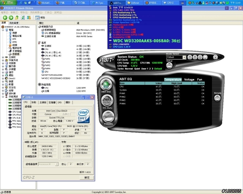Click the Setup round button in ABIT panel

coord(169,66)
